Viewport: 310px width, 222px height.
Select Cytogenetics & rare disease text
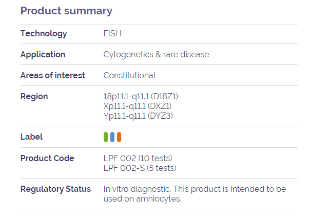(156, 55)
